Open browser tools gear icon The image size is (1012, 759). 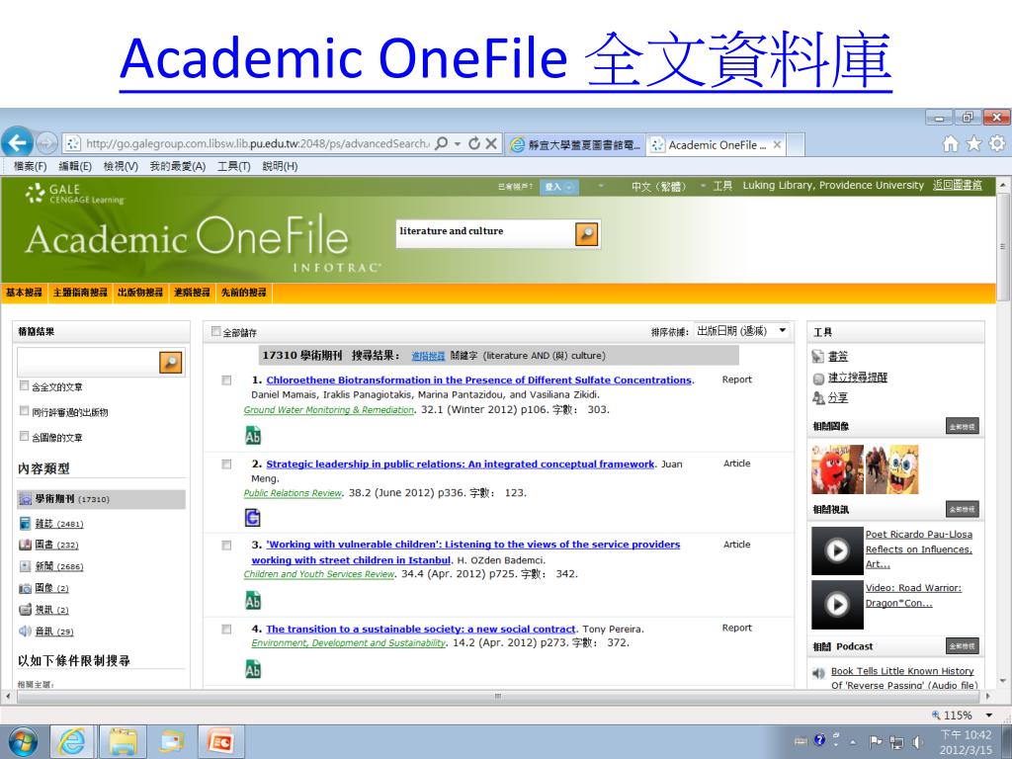(997, 143)
